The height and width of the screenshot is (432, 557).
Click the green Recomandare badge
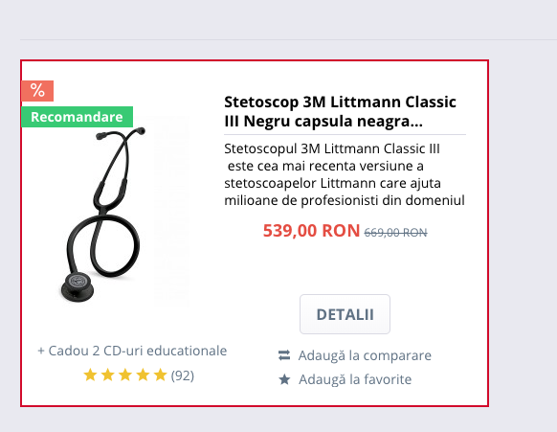click(x=77, y=117)
